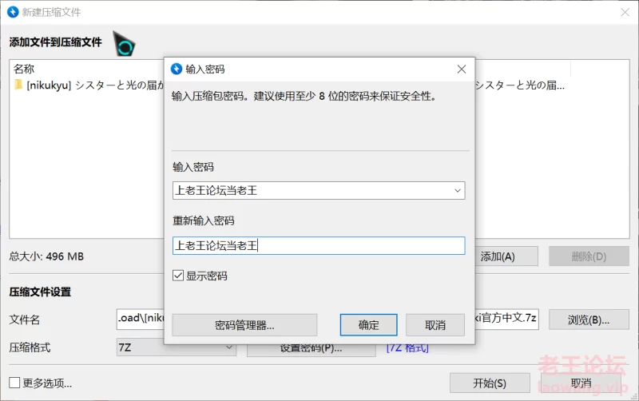Click the total size 496 MB text
Screen dimensions: 639x401
(46, 256)
